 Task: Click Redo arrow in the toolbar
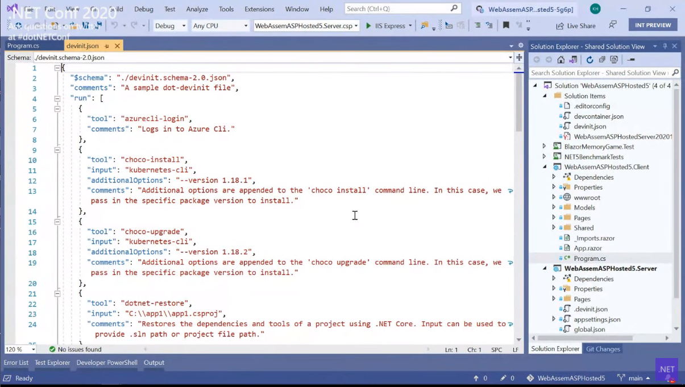point(135,26)
